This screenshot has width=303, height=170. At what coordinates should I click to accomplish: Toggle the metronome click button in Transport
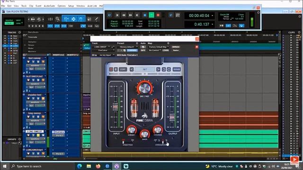click(228, 25)
